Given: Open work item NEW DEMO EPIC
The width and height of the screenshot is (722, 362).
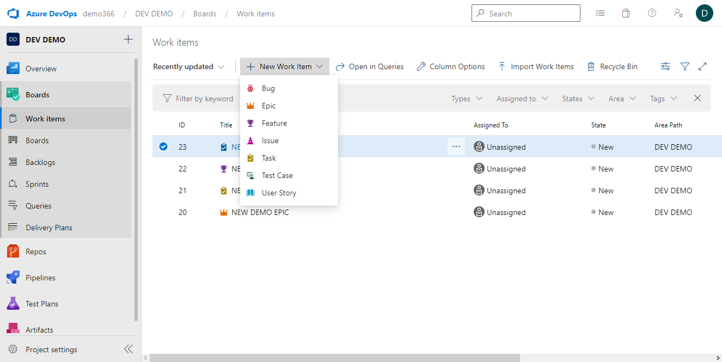Looking at the screenshot, I should 260,212.
